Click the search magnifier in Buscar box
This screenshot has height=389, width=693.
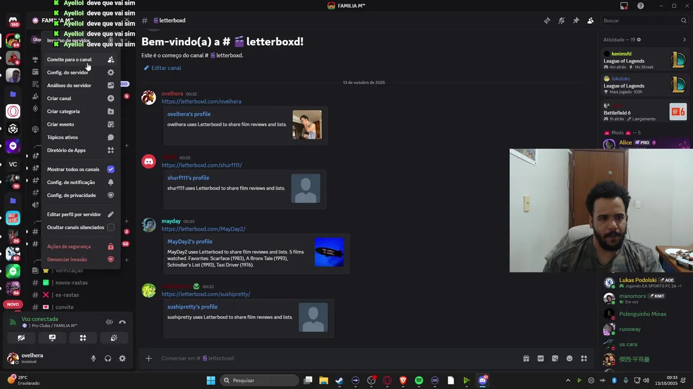tap(683, 21)
